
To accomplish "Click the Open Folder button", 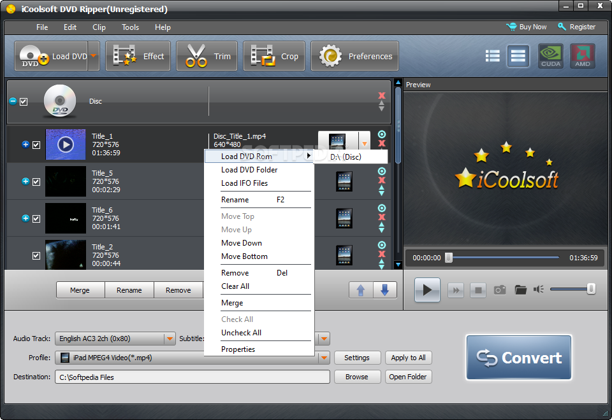I will [408, 377].
